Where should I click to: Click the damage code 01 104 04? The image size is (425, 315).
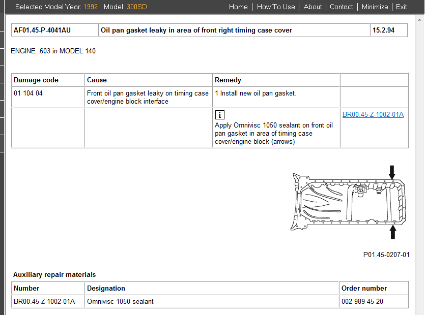28,93
